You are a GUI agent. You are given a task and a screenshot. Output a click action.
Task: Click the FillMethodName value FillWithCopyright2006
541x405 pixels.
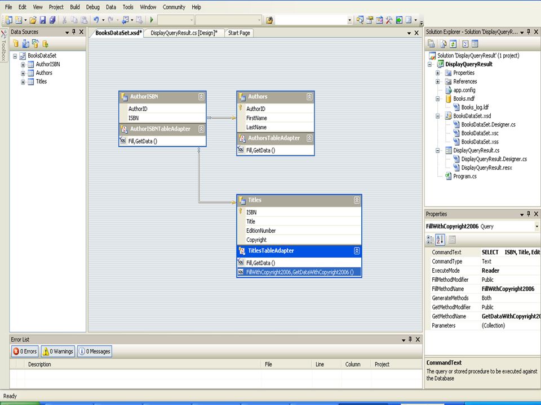[508, 289]
